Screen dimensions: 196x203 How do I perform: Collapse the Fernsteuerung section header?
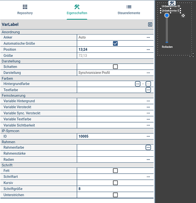tap(77, 96)
